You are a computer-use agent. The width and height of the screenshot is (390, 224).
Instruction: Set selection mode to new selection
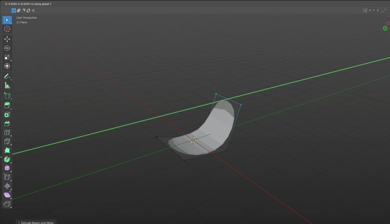pyautogui.click(x=14, y=10)
